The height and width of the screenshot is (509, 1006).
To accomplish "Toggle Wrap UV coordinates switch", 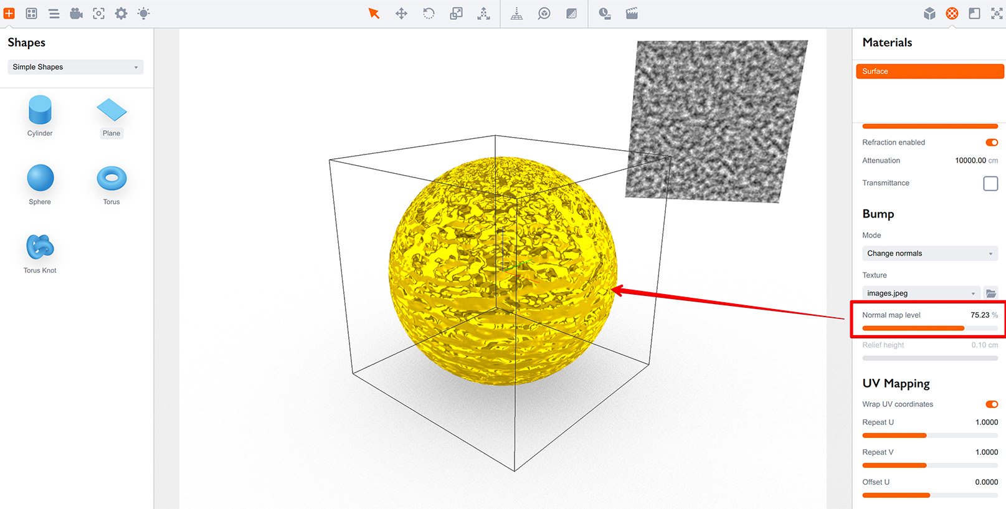I will tap(992, 404).
